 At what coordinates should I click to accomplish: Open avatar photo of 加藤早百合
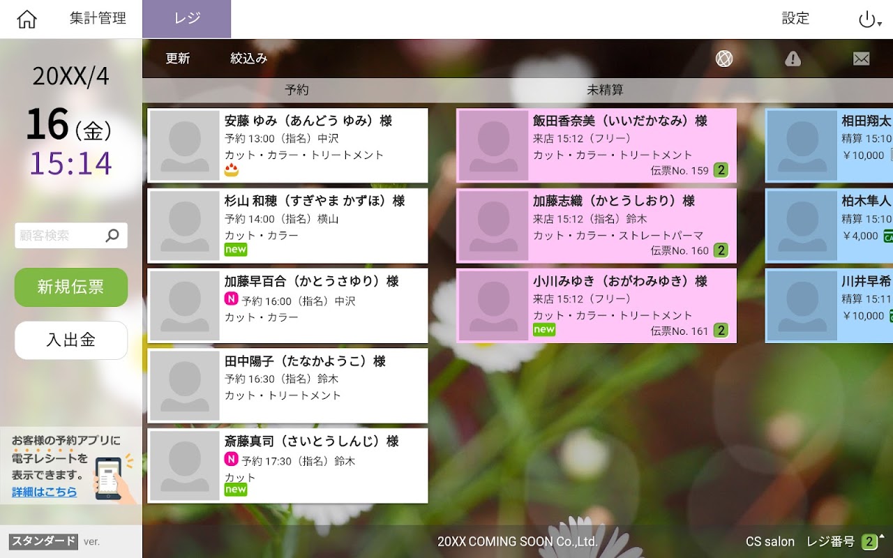point(185,306)
